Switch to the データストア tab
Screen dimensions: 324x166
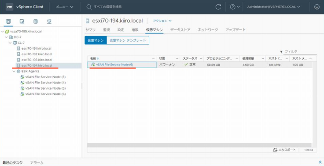[180, 30]
